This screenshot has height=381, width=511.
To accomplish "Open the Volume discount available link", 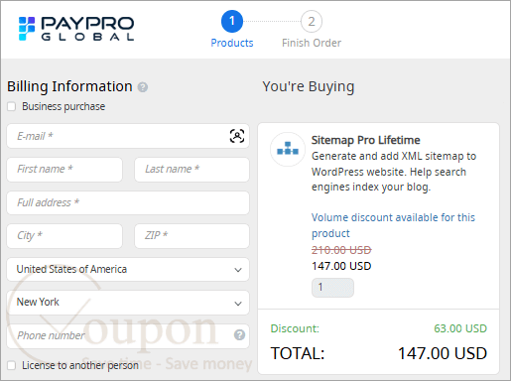I will (x=393, y=225).
